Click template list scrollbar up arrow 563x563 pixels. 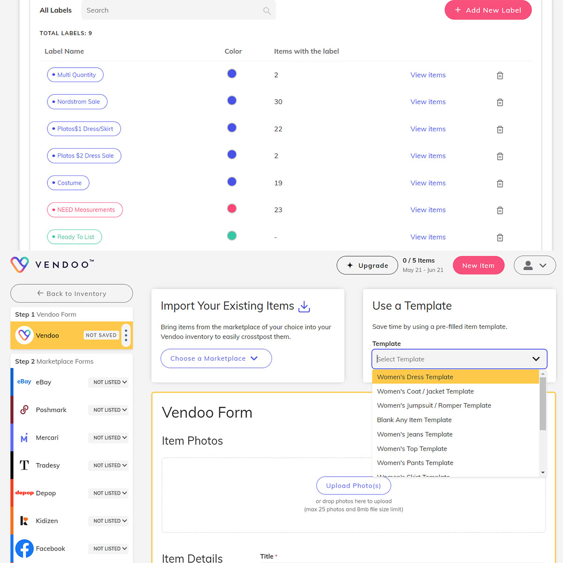point(543,374)
